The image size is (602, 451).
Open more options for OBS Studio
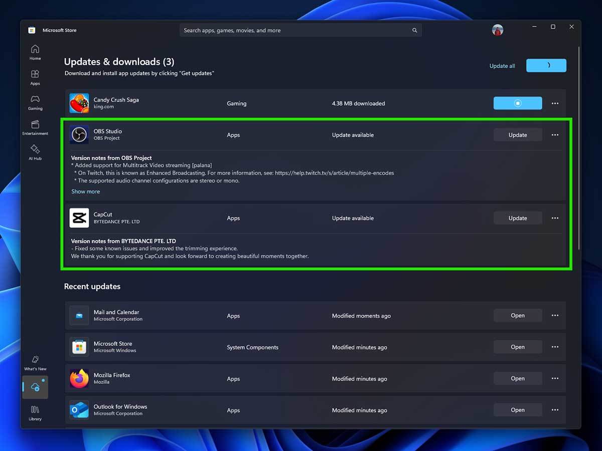point(555,134)
